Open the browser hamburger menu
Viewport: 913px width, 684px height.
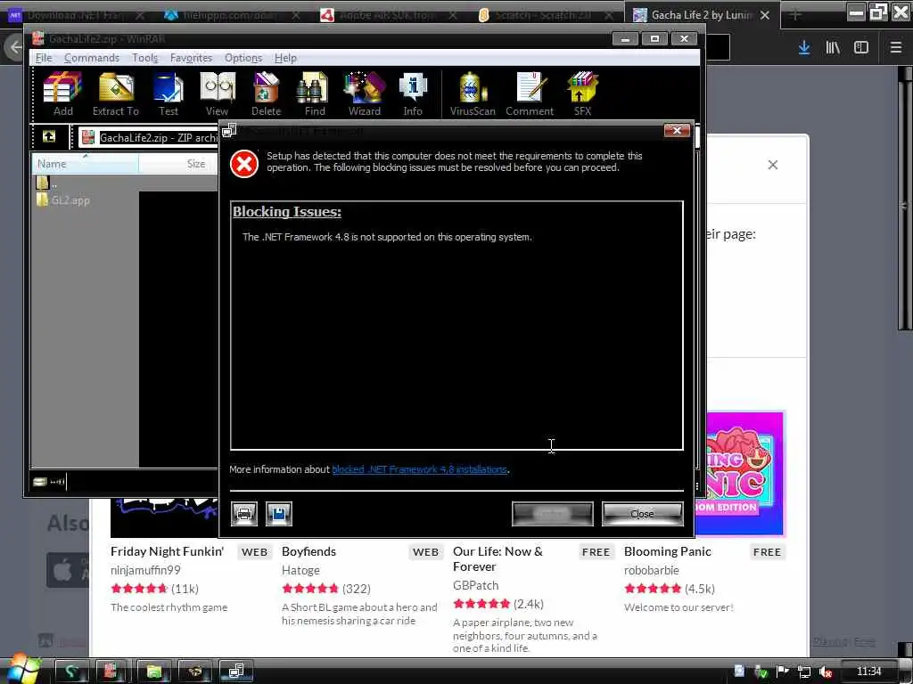tap(896, 48)
